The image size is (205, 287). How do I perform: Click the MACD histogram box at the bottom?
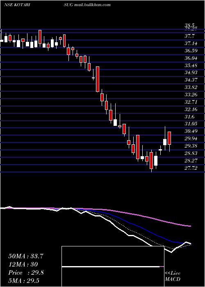tap(113, 266)
